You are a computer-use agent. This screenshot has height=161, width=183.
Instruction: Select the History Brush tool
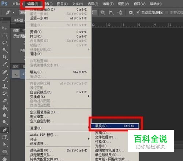pyautogui.click(x=5, y=94)
